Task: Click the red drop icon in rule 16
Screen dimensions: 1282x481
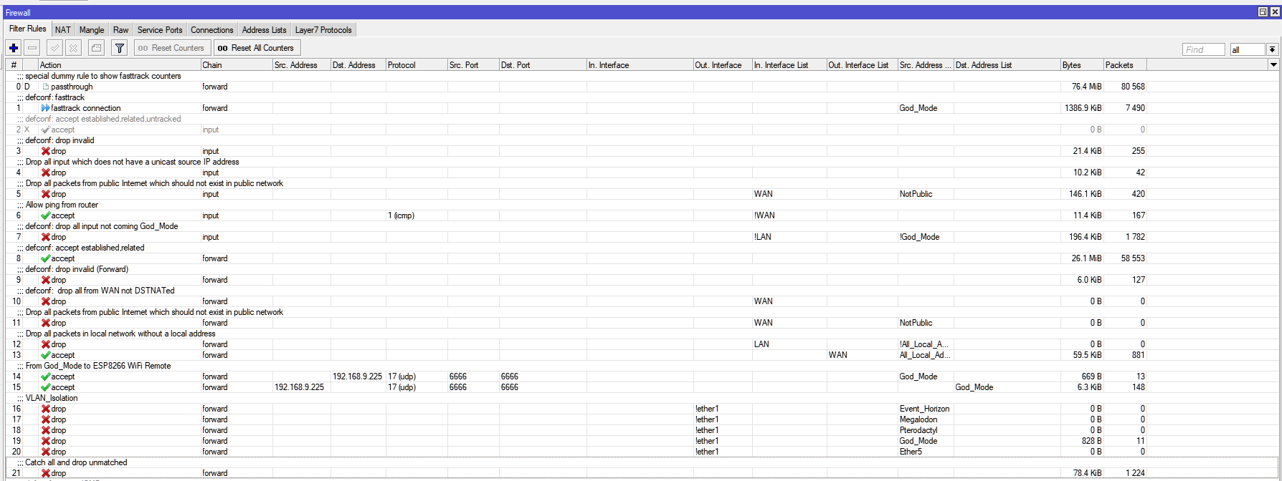Action: [x=46, y=409]
